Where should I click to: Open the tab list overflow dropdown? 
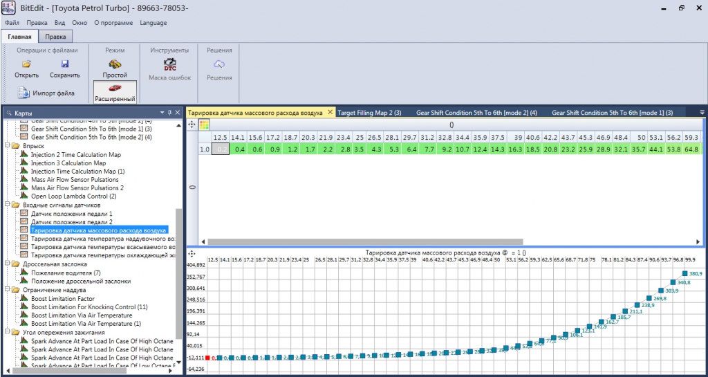pos(702,113)
